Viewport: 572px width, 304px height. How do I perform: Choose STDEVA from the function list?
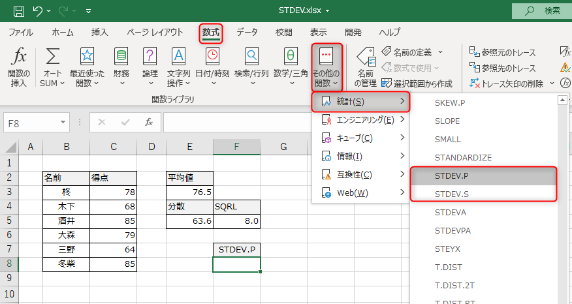(484, 212)
